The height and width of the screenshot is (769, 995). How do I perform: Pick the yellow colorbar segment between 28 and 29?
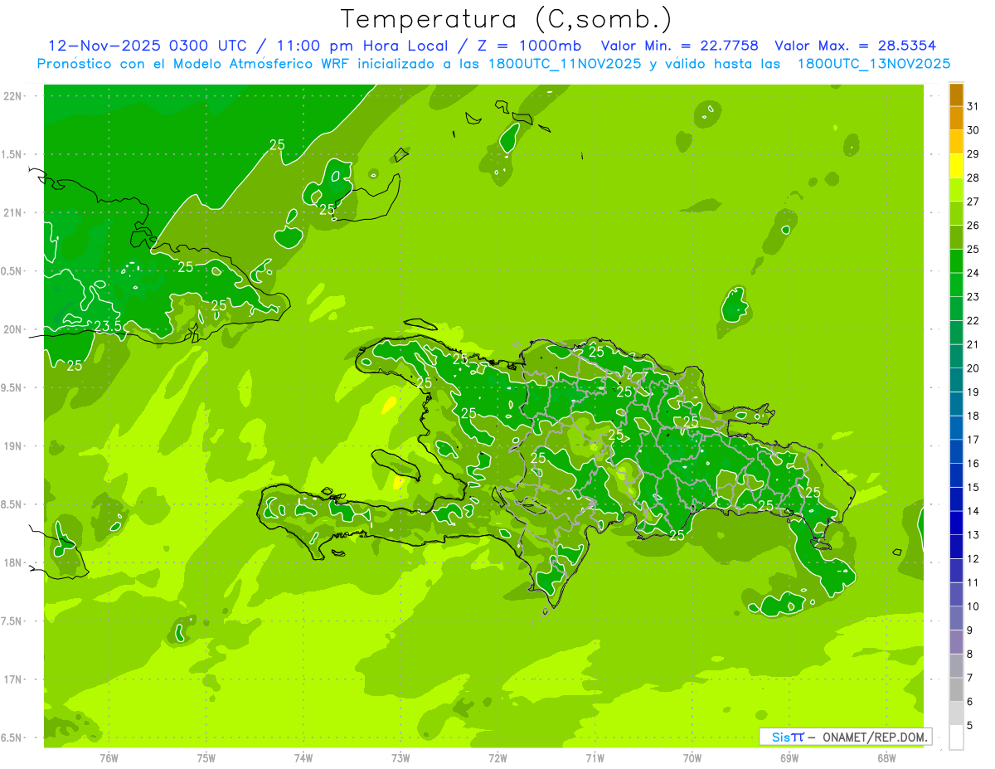[956, 166]
